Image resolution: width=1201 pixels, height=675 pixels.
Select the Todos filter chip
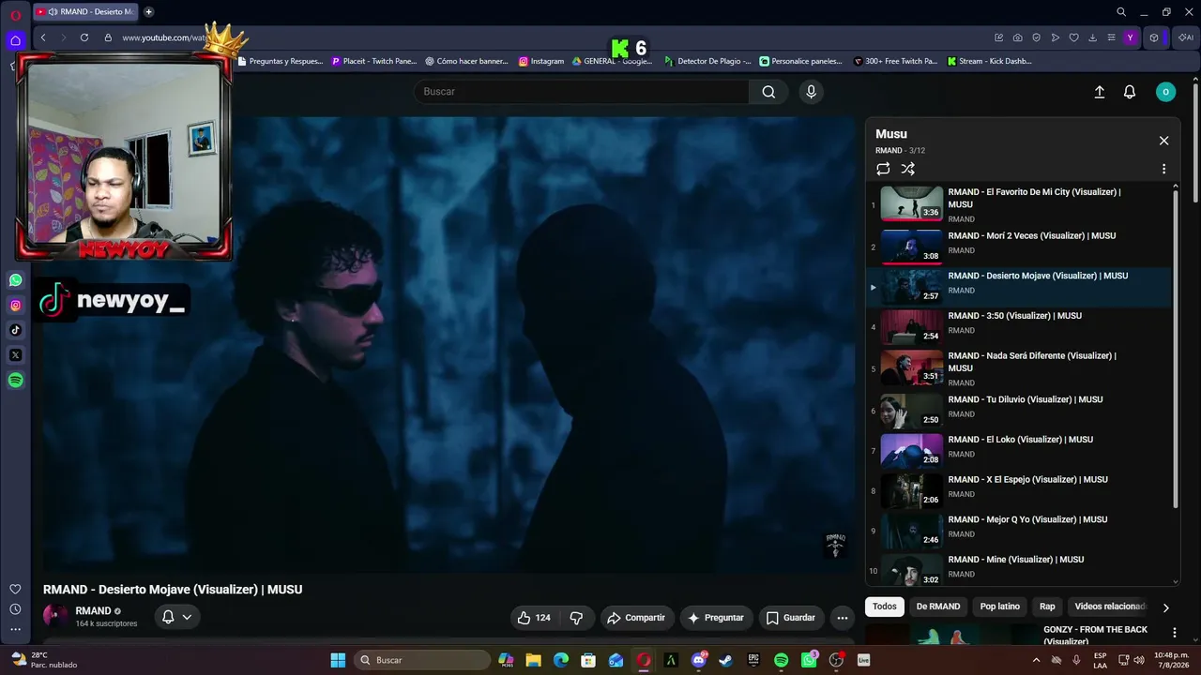point(885,607)
